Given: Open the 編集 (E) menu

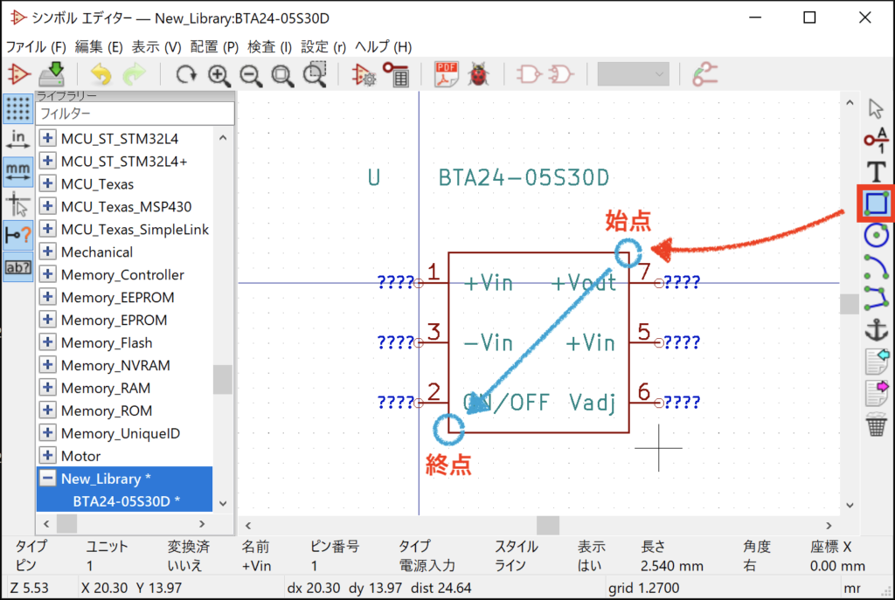Looking at the screenshot, I should click(x=99, y=47).
